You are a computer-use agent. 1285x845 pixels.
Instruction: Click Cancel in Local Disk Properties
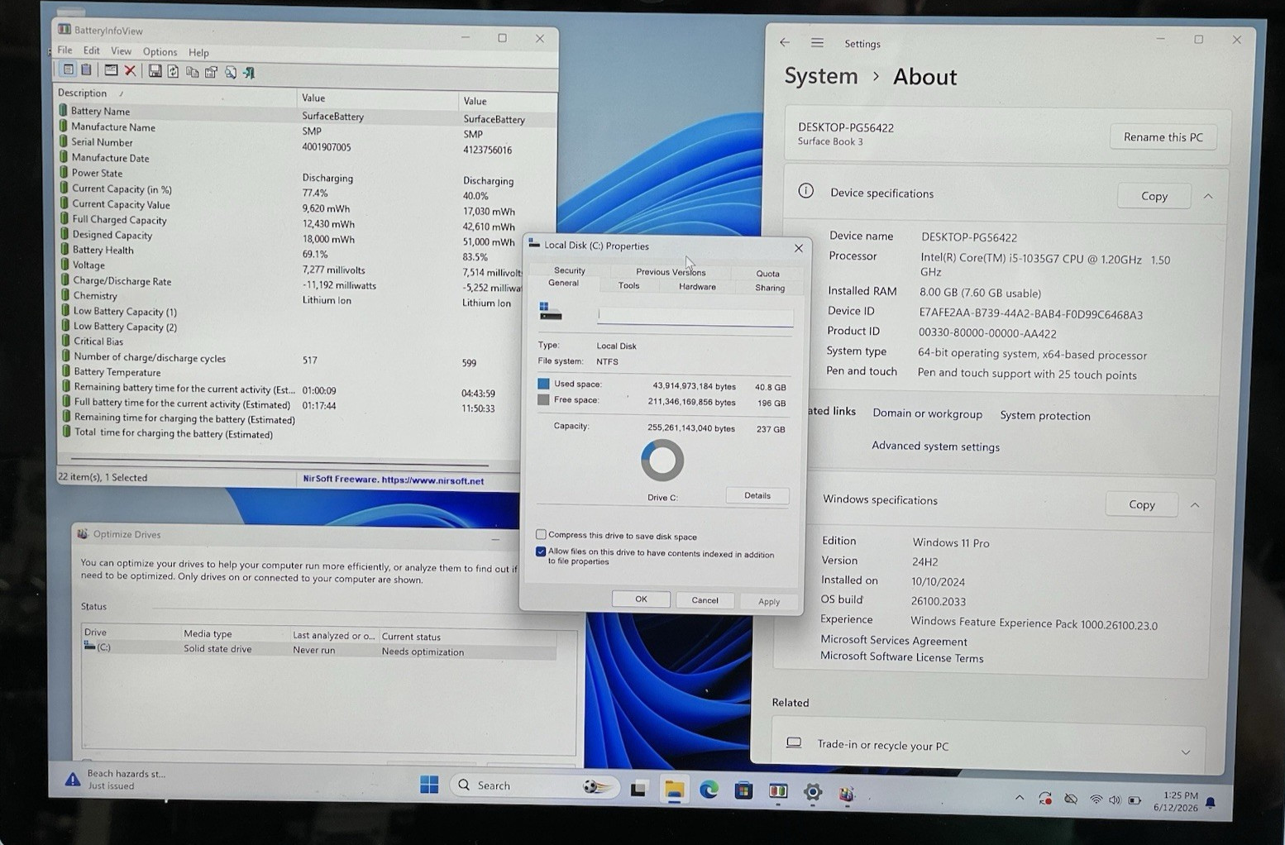705,600
